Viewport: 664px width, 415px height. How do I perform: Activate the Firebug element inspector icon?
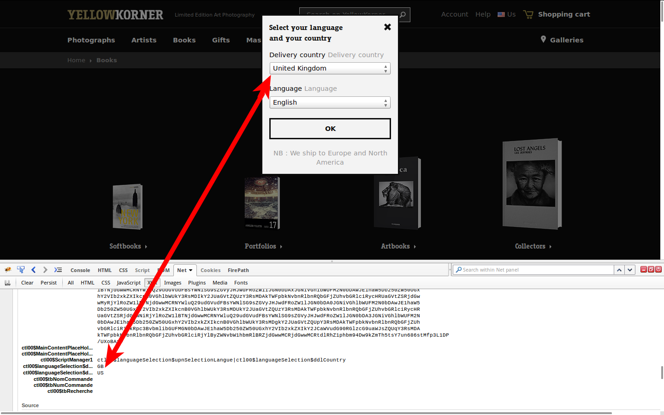tap(21, 270)
